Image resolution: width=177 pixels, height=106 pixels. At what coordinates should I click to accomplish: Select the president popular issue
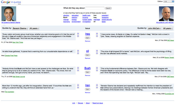tap(105, 15)
